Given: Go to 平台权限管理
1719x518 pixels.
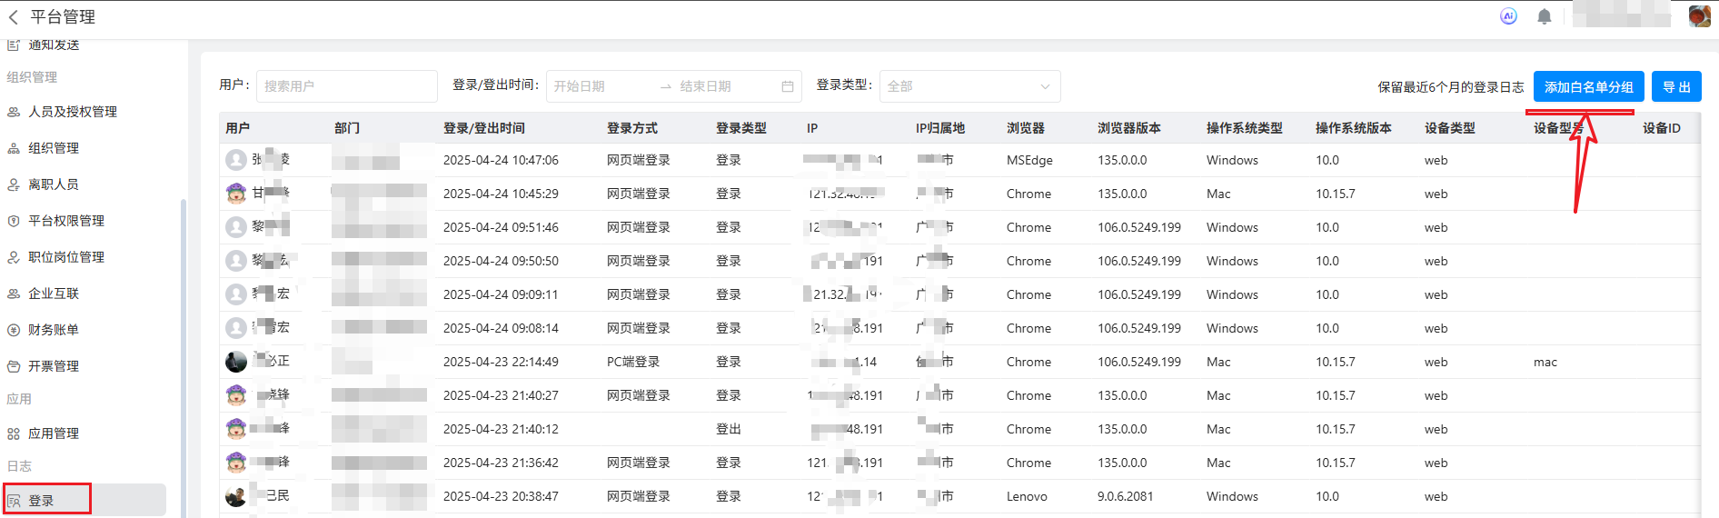Looking at the screenshot, I should point(66,221).
